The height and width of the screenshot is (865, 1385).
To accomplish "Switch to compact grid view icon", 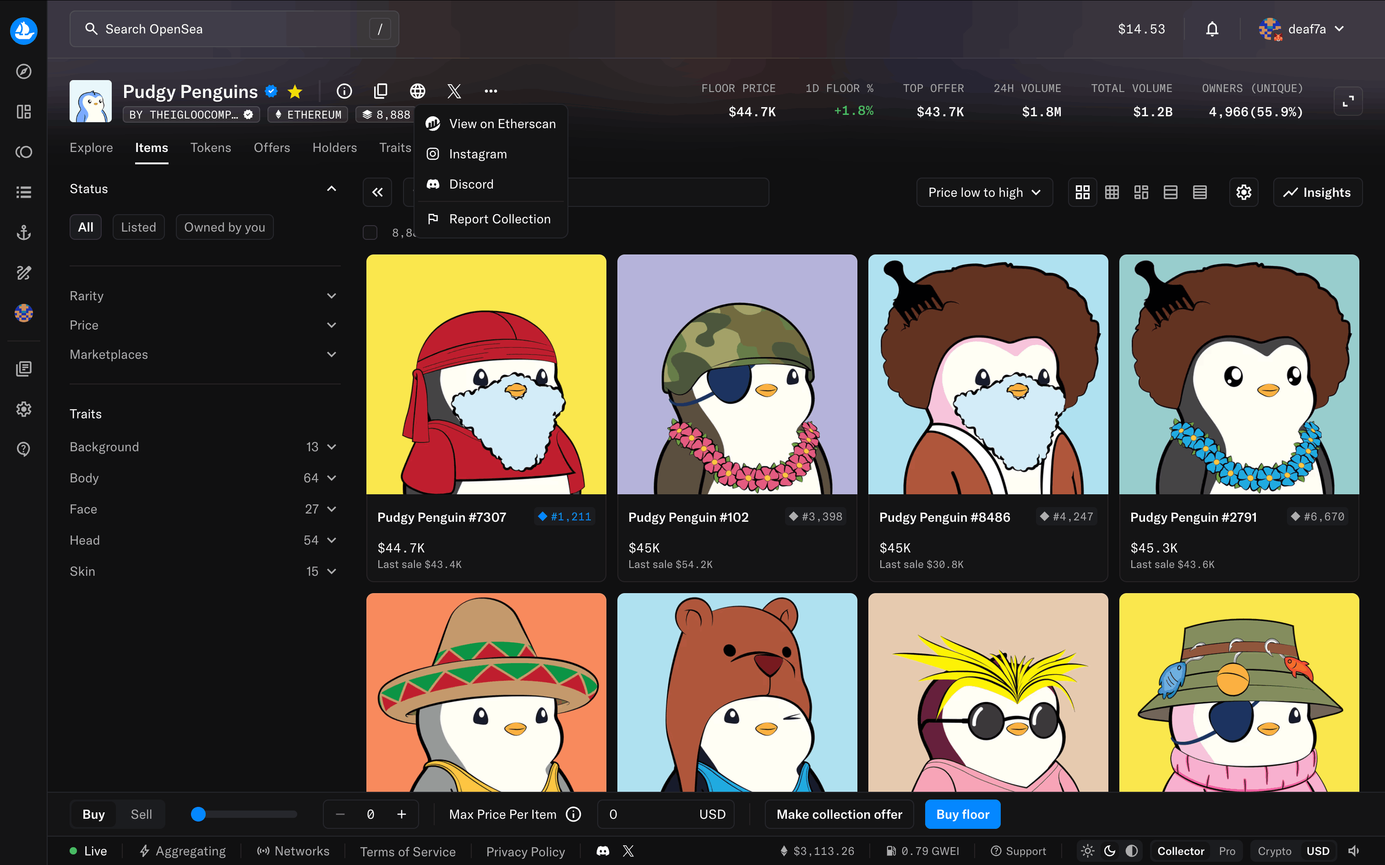I will point(1112,192).
